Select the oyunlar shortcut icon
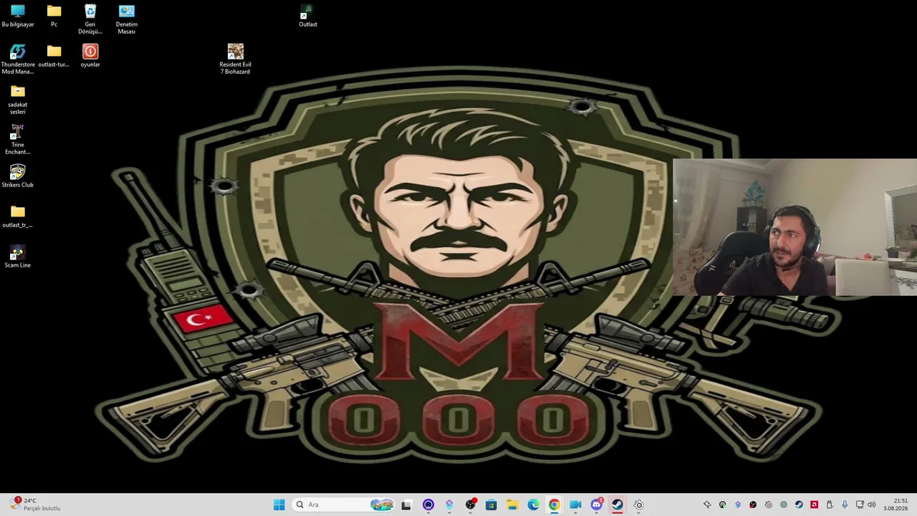The image size is (917, 516). [90, 56]
